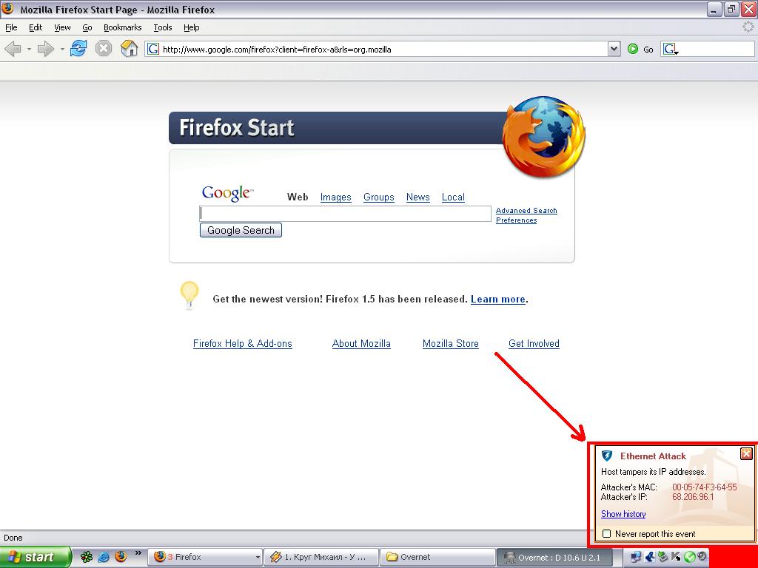Click the 'Done' status bar text
This screenshot has width=758, height=568.
click(x=13, y=538)
